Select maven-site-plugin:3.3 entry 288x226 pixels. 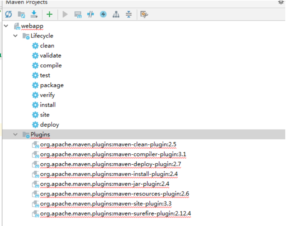tap(106, 204)
